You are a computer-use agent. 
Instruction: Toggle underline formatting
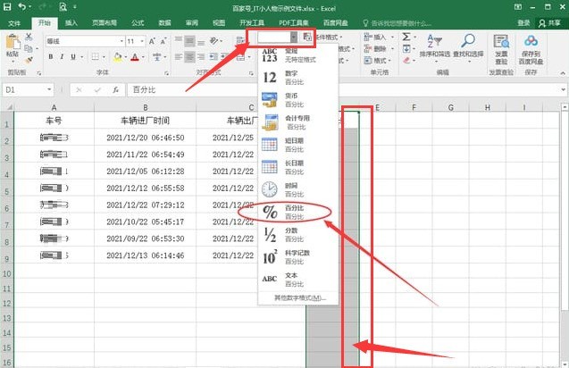pyautogui.click(x=76, y=56)
